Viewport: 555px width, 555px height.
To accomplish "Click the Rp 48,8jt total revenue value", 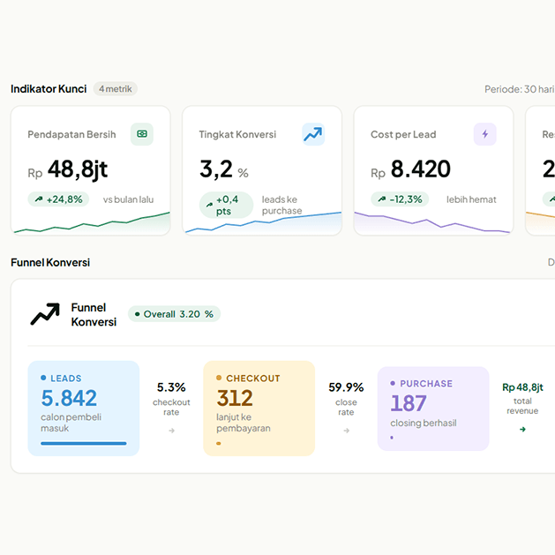I will (522, 387).
